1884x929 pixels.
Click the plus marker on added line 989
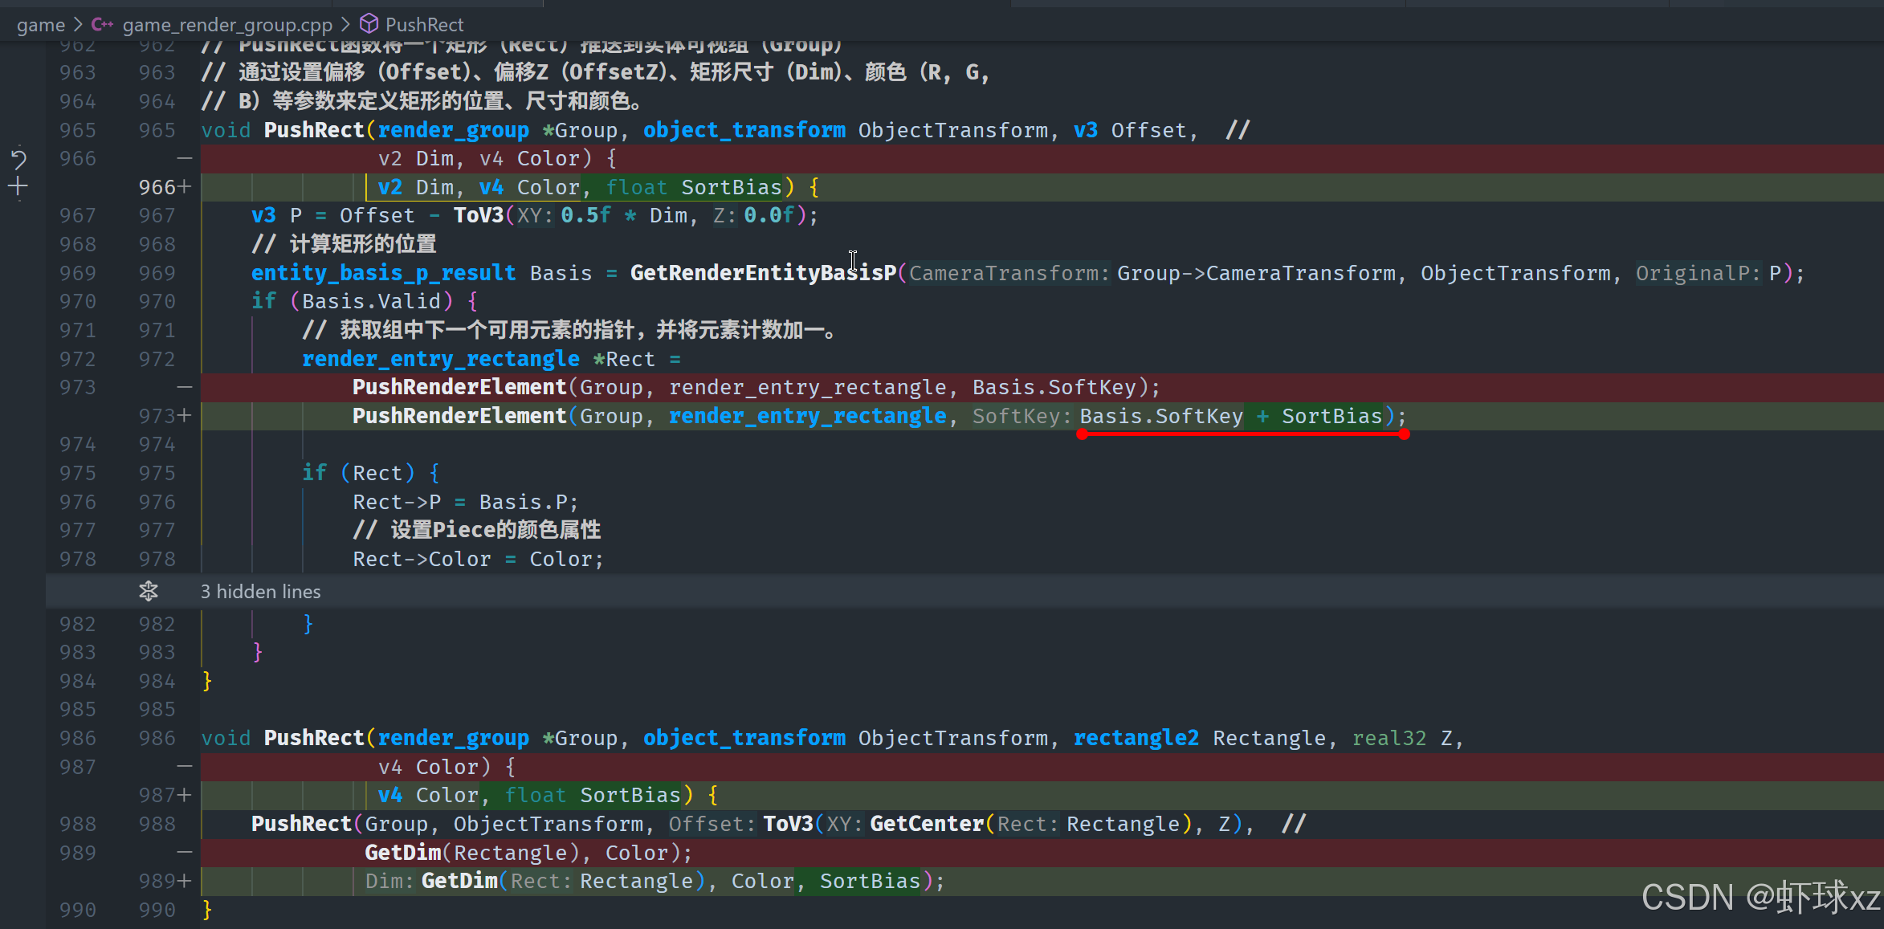[x=184, y=881]
